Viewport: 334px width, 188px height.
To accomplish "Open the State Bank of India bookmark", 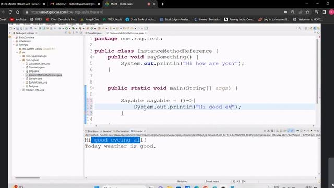I will pos(141,19).
